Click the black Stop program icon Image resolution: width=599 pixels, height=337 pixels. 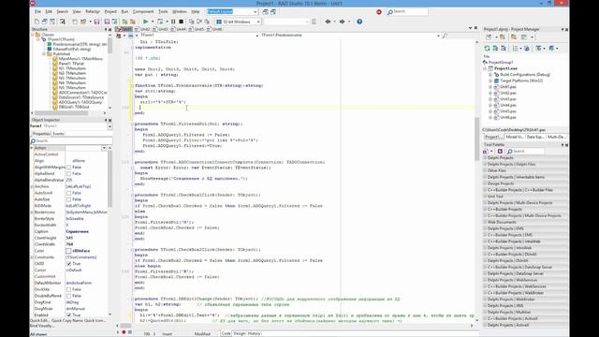(x=181, y=22)
